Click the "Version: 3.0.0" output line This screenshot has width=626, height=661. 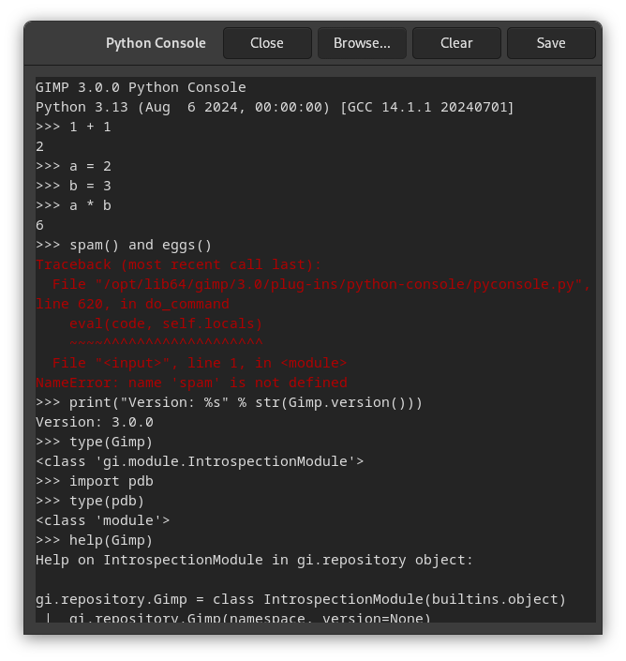click(94, 422)
